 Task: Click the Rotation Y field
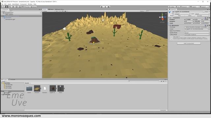point(198,21)
